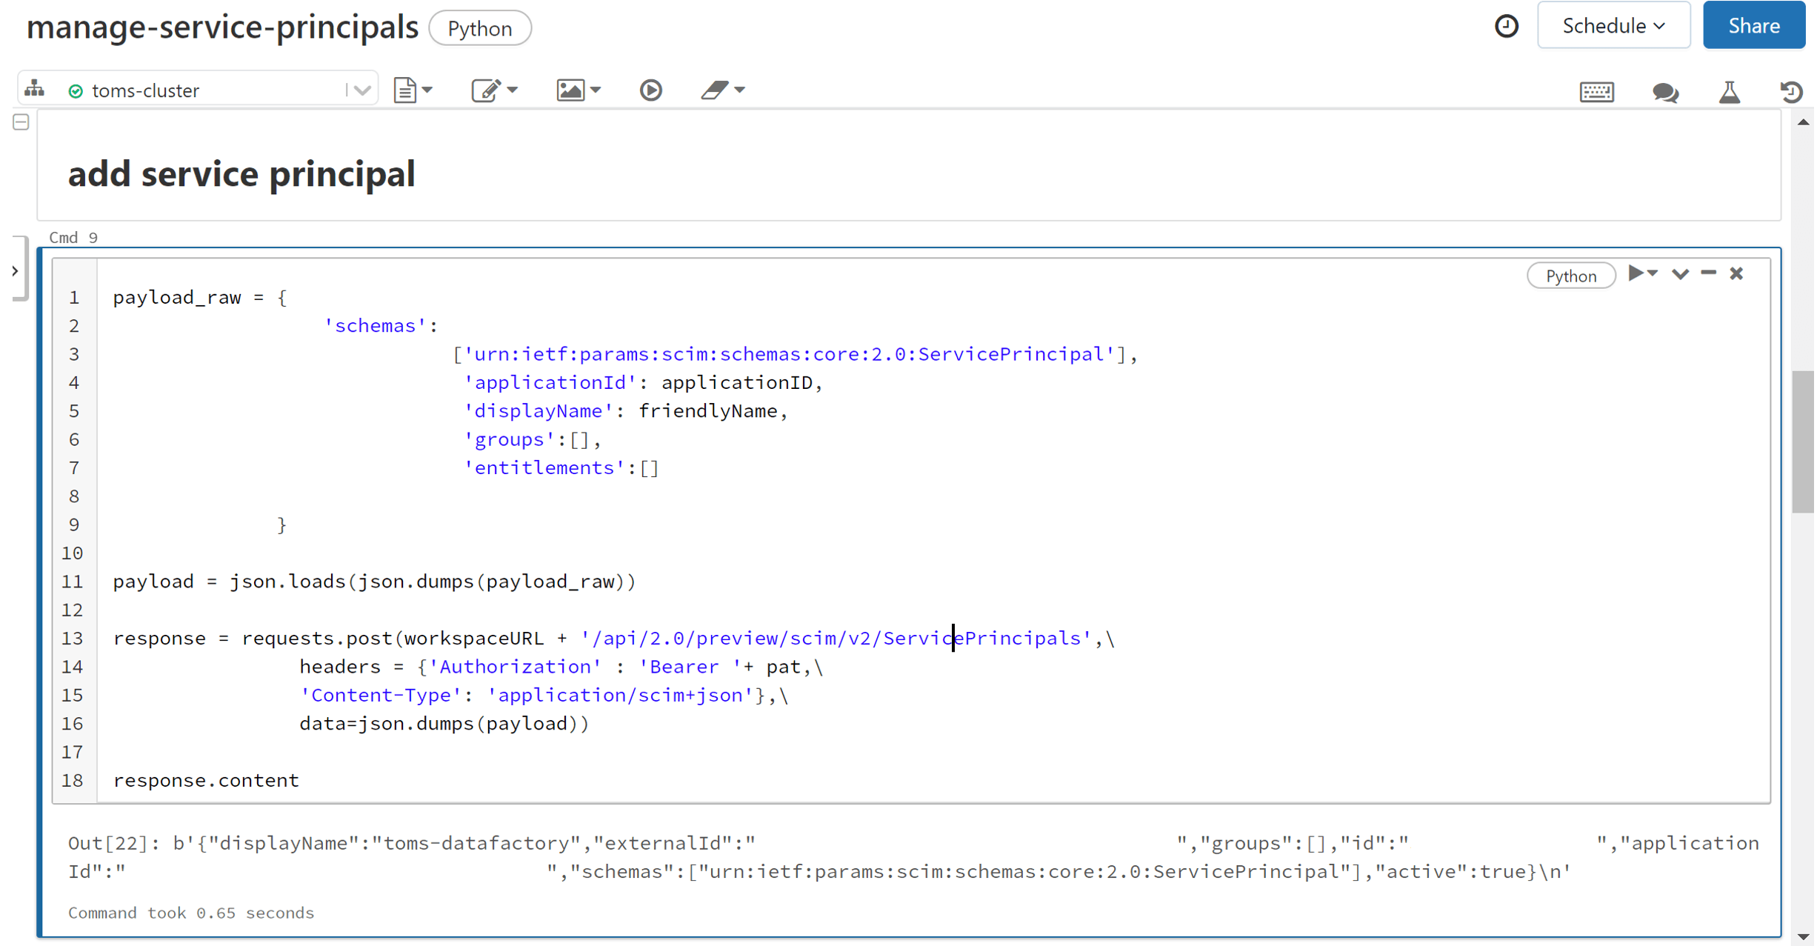This screenshot has width=1817, height=946.
Task: Run the Cmd 9 cell
Action: [x=1638, y=273]
